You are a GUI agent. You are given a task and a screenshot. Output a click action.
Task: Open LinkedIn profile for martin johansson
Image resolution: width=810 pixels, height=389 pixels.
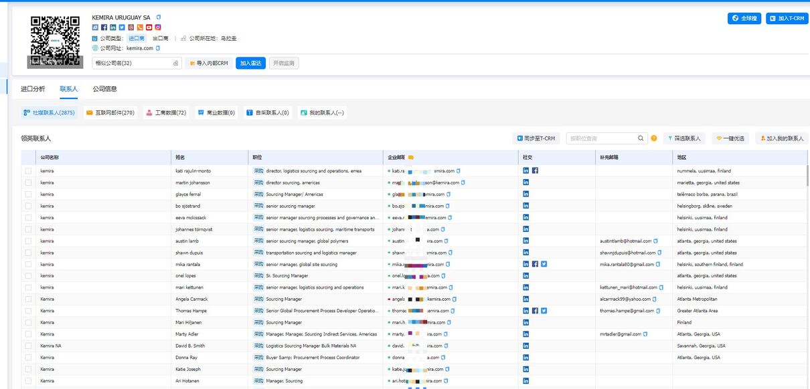526,182
